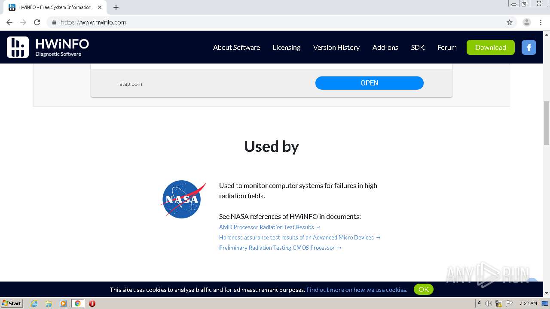Click the blue OPEN ad button
Image resolution: width=550 pixels, height=309 pixels.
pos(370,83)
